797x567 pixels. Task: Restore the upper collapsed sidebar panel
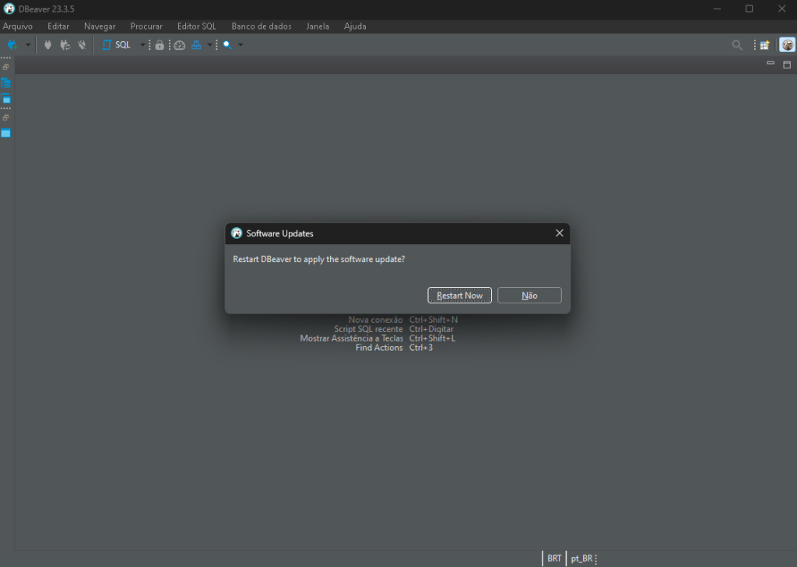(5, 67)
